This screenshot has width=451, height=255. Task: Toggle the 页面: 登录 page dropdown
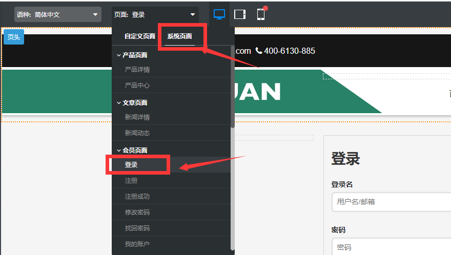point(155,15)
